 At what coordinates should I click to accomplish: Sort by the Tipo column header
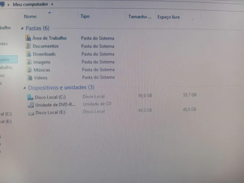85,16
